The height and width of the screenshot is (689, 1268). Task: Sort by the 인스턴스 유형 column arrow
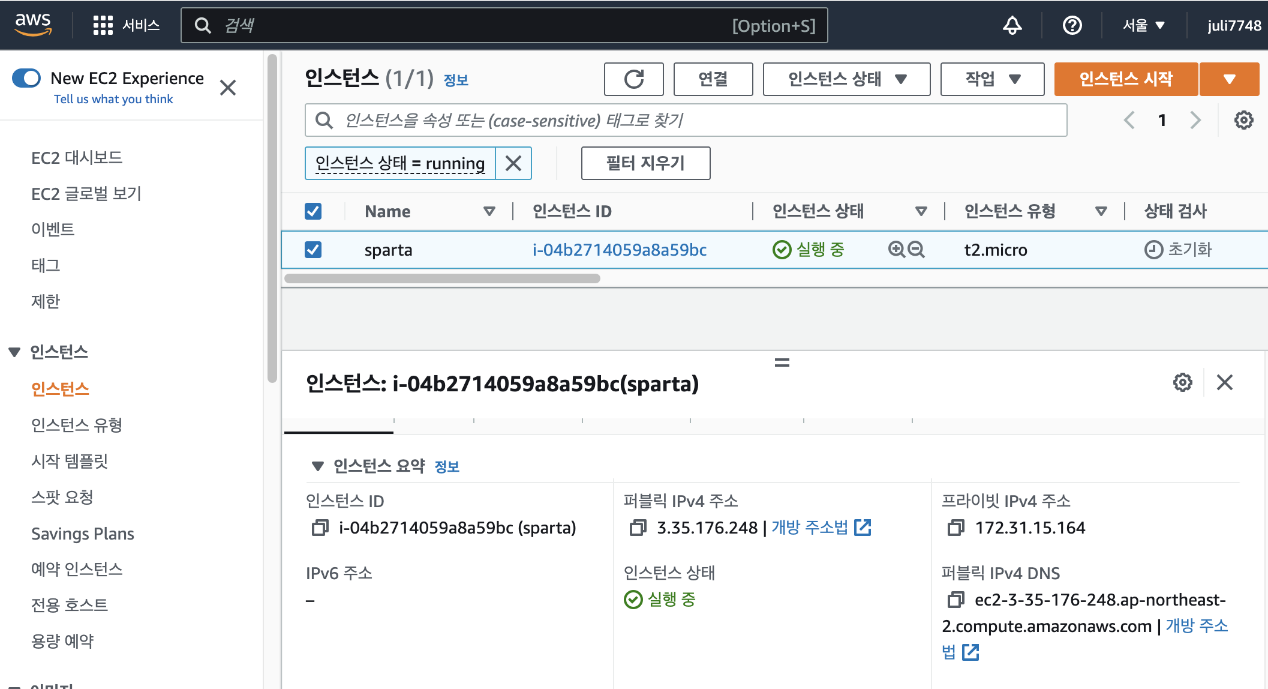1101,211
